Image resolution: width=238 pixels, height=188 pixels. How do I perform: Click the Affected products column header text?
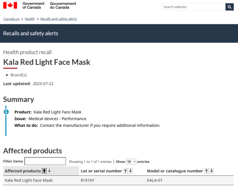tap(22, 171)
